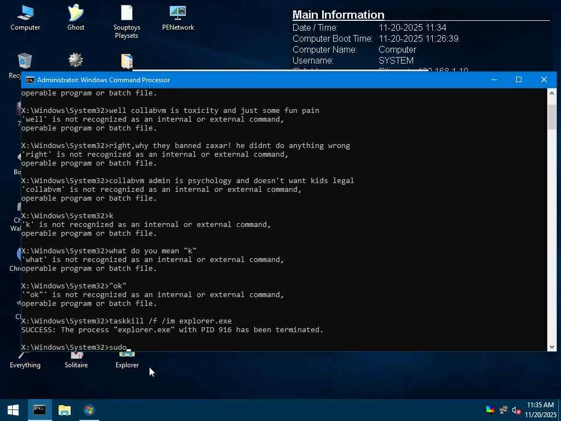Open the network tray icon

click(503, 410)
